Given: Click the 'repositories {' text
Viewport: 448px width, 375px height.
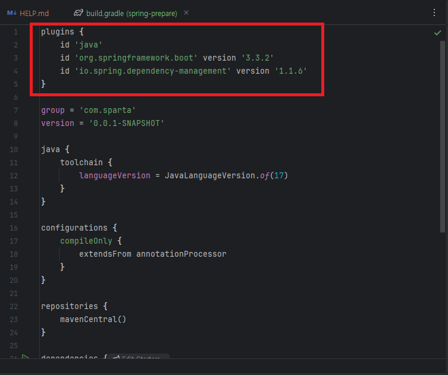Looking at the screenshot, I should click(74, 306).
